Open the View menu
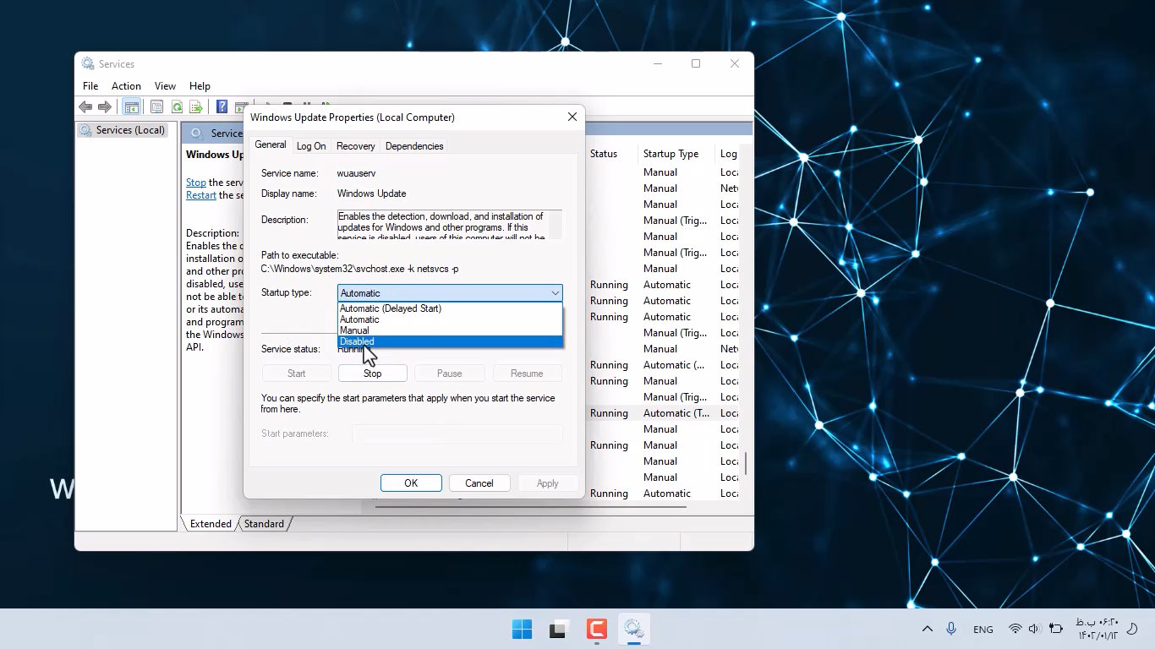1155x649 pixels. (x=165, y=86)
